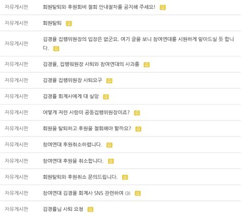Image resolution: width=241 pixels, height=217 pixels.
Task: Open post '회원탈퇴와 후원회비 철회 안내절차를 공지해 주세요!'
Action: pyautogui.click(x=99, y=7)
